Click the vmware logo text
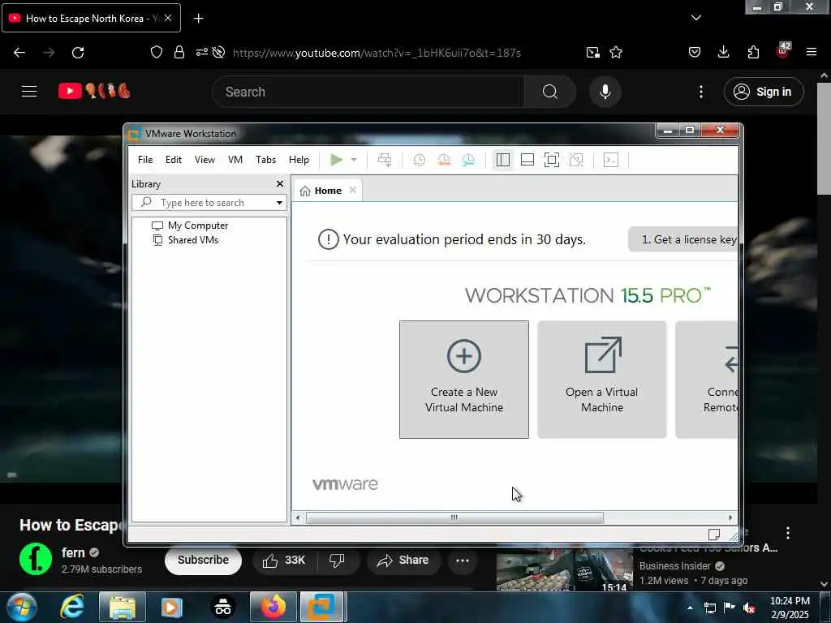 (345, 483)
